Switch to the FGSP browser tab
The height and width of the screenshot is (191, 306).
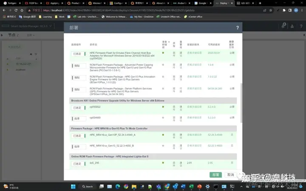tap(33, 3)
